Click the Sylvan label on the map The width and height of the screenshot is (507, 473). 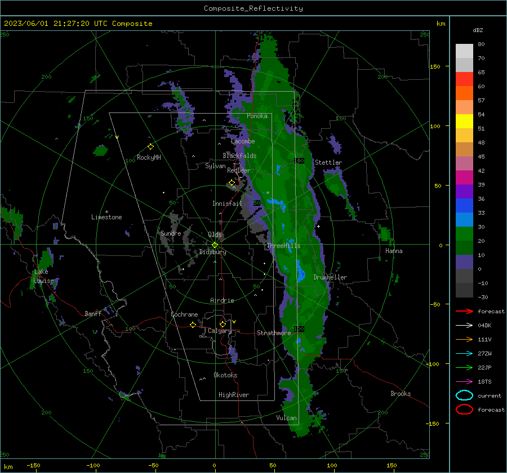click(215, 166)
